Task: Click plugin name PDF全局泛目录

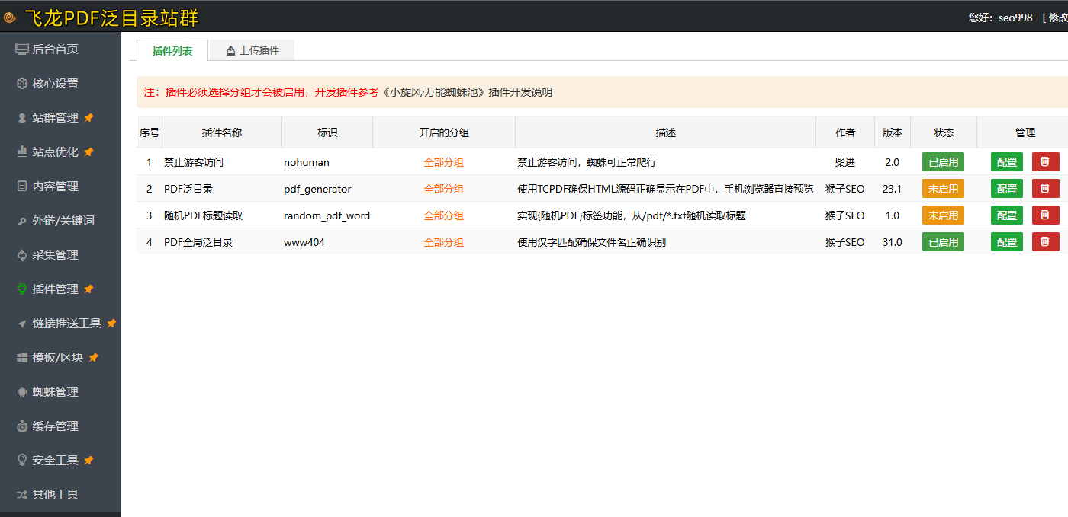Action: 198,242
